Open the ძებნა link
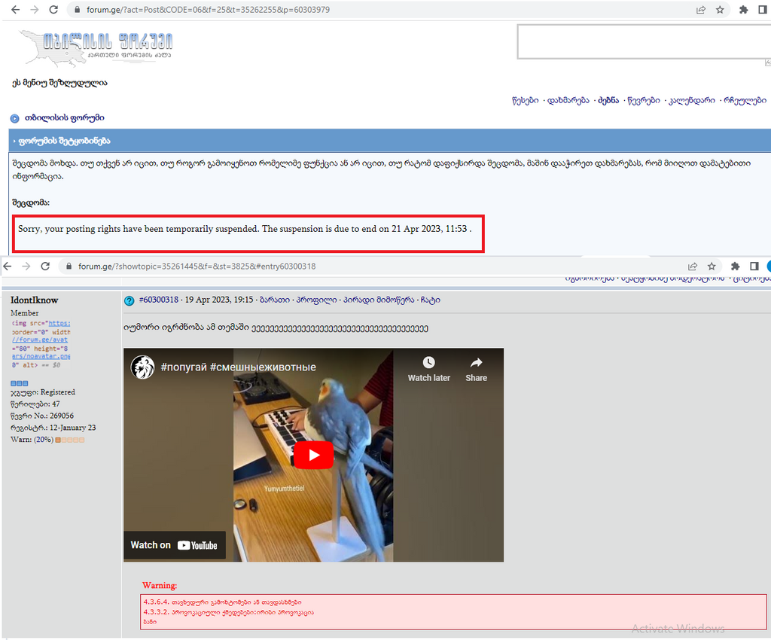Image resolution: width=771 pixels, height=640 pixels. pyautogui.click(x=608, y=100)
